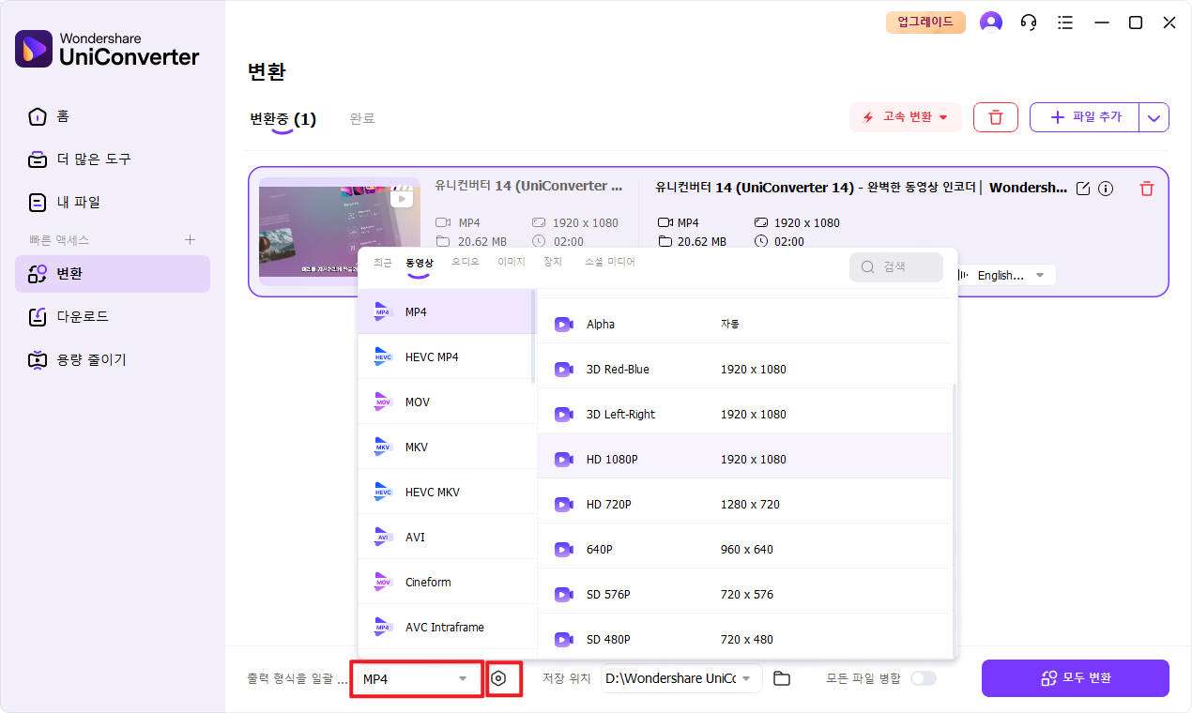The height and width of the screenshot is (713, 1192).
Task: Click the format list scrollbar
Action: 534,336
